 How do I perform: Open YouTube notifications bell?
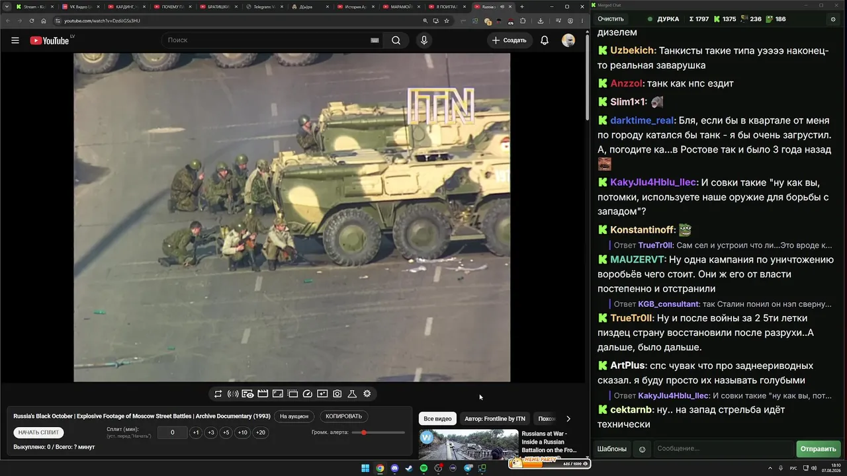click(545, 40)
